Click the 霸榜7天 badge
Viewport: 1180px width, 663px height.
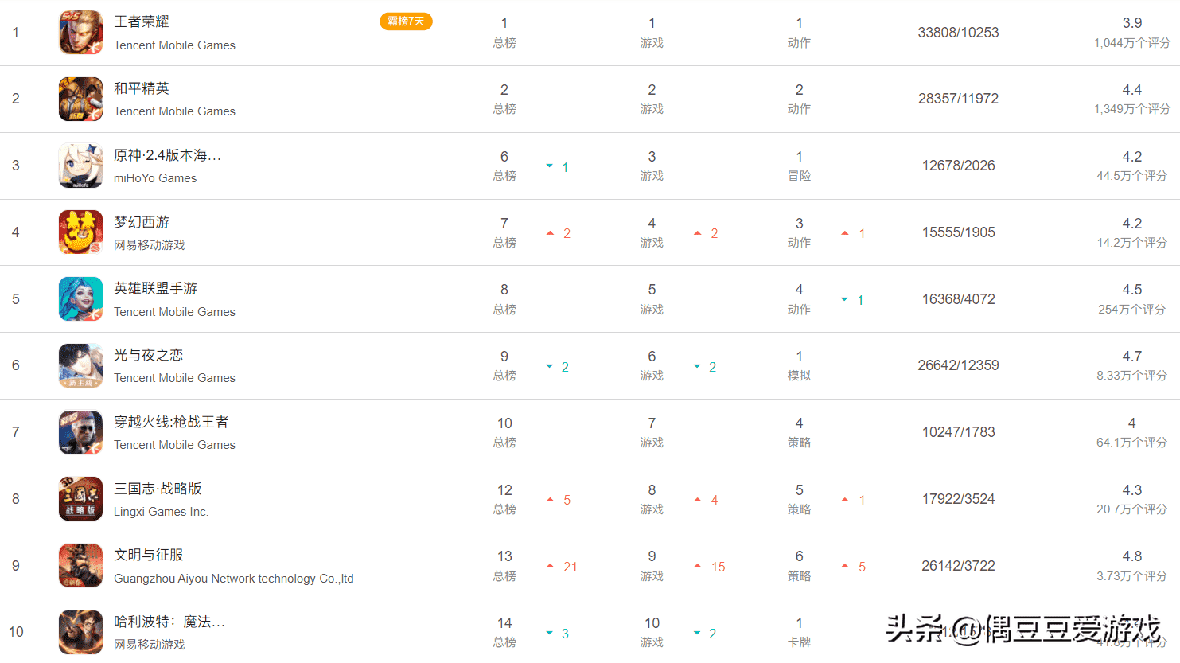406,21
